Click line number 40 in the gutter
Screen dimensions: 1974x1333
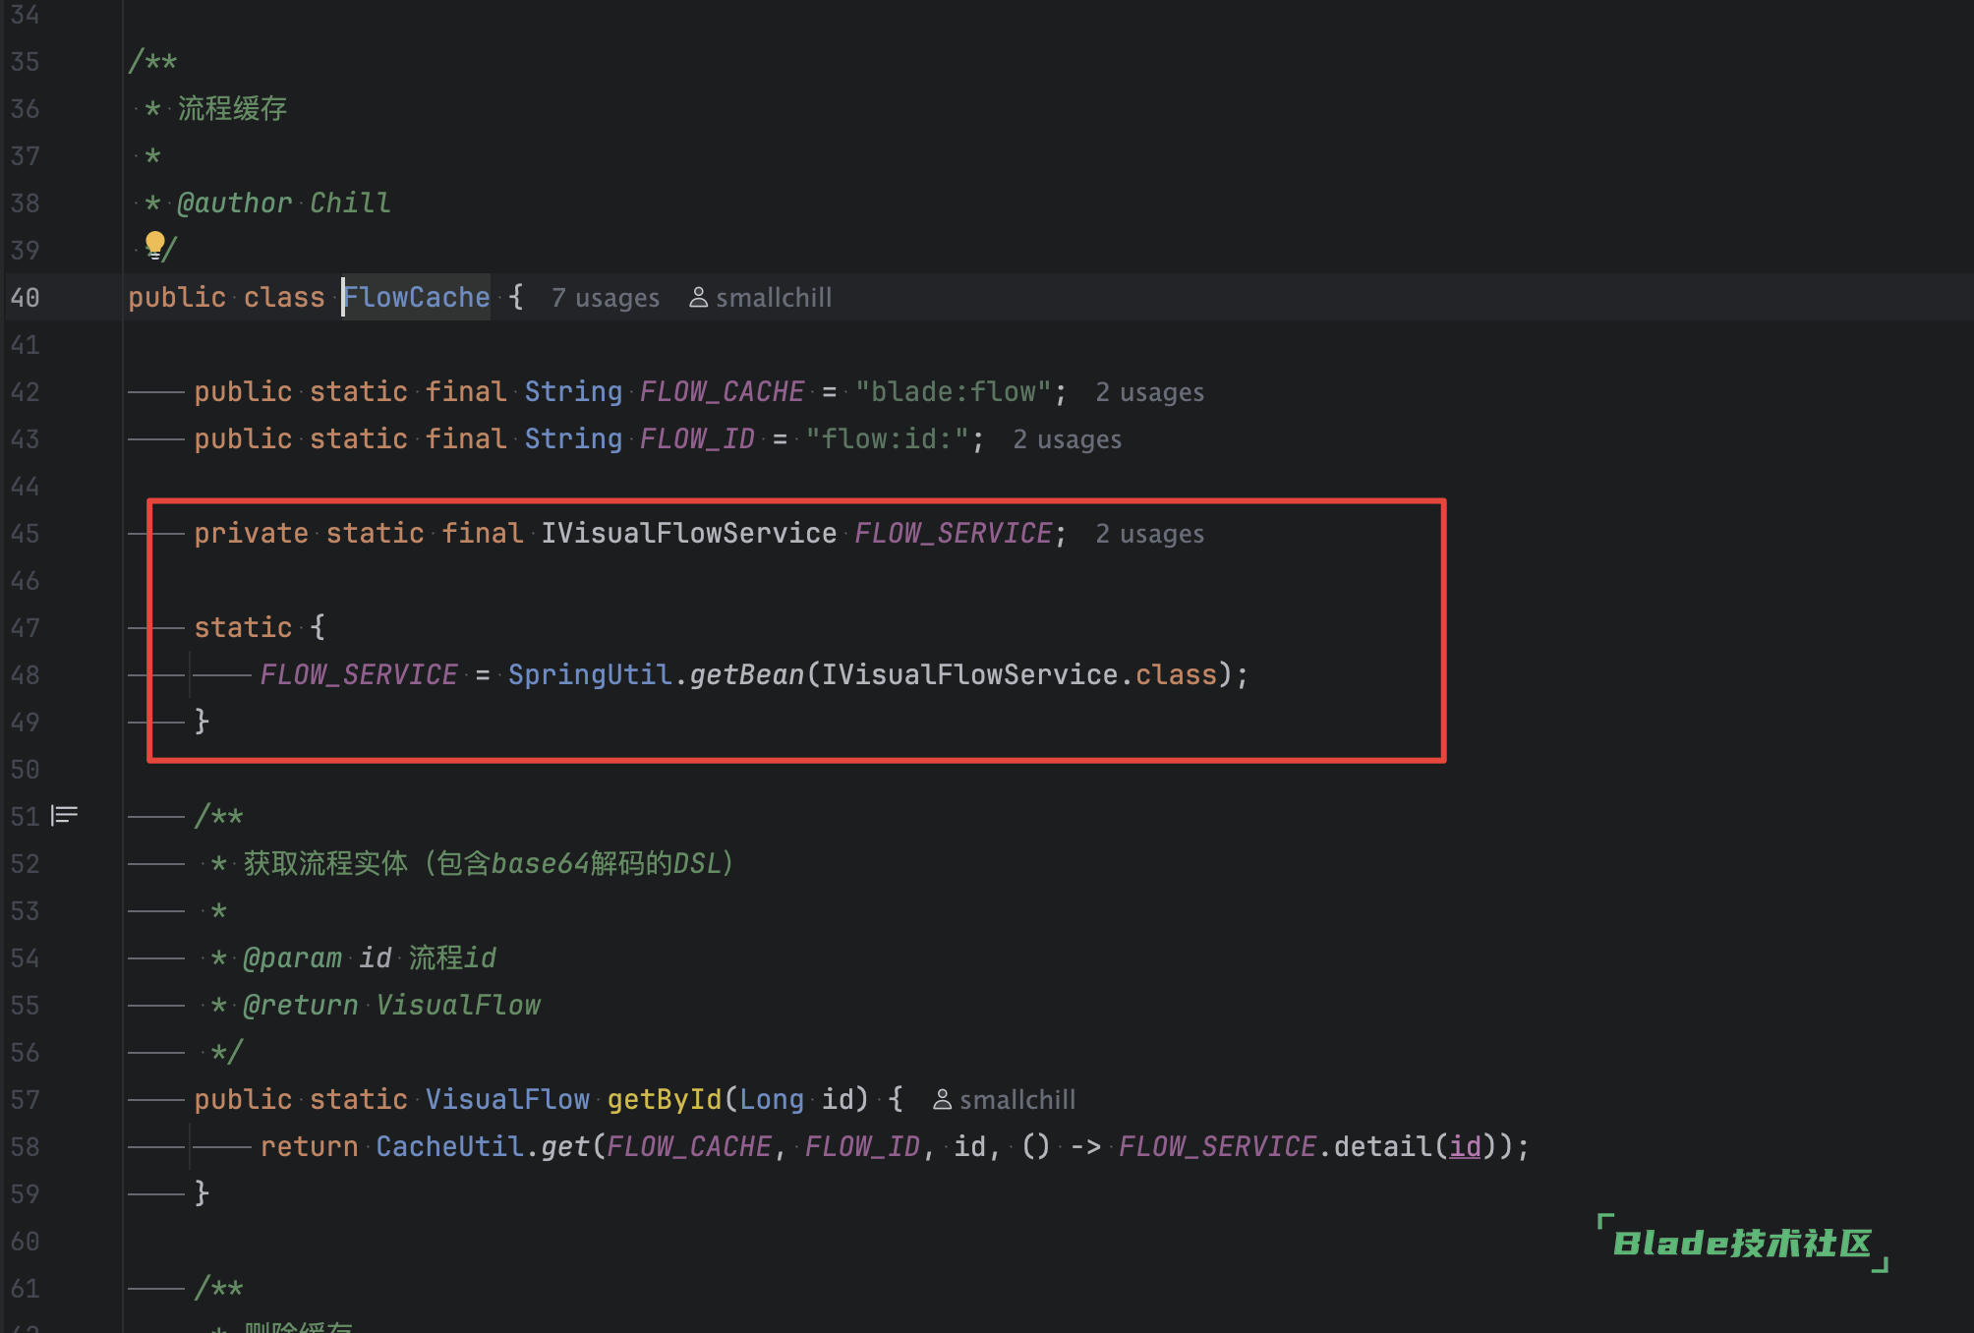pos(26,298)
